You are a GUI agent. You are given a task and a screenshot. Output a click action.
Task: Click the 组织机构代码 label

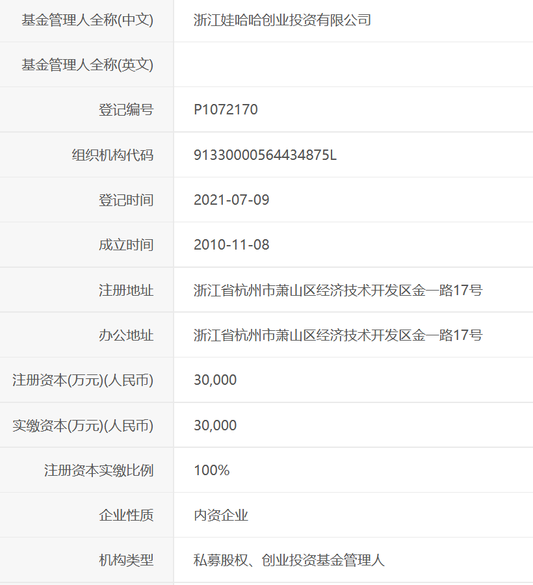click(x=112, y=155)
